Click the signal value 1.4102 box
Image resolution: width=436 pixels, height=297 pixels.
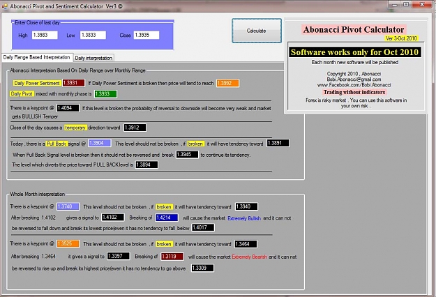112,218
